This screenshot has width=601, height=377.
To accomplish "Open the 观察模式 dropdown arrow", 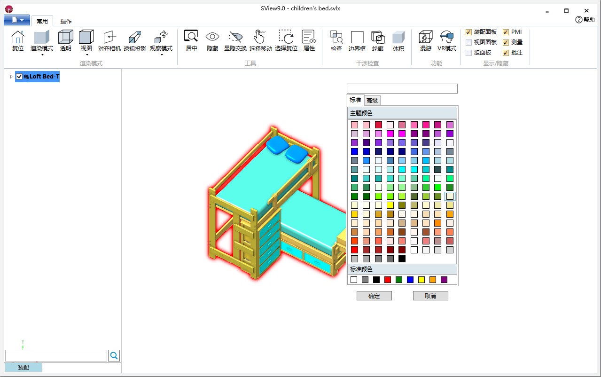I will (161, 55).
